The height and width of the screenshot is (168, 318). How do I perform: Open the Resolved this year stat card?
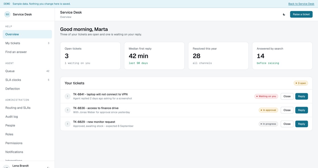point(218,56)
